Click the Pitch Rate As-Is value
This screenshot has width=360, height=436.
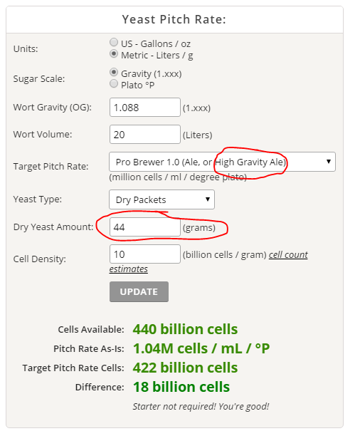[x=201, y=348]
